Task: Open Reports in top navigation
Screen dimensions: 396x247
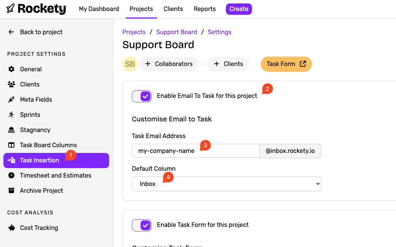Action: click(205, 9)
